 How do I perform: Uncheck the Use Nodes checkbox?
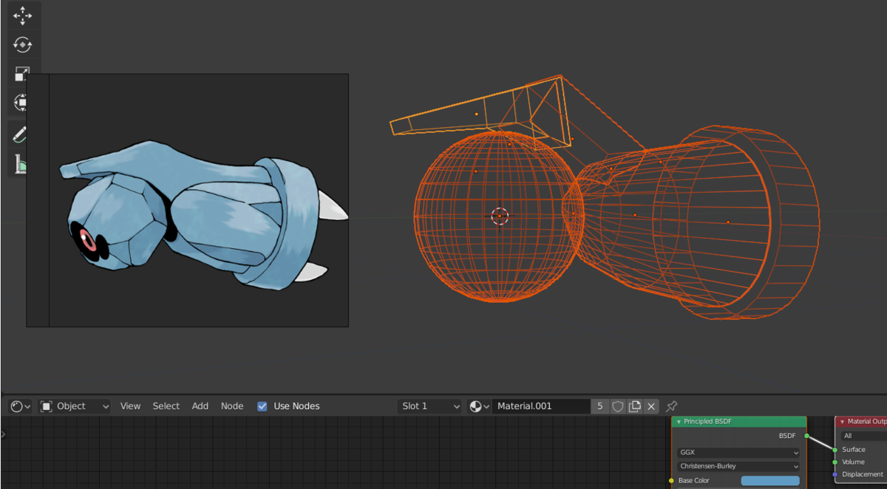tap(262, 406)
